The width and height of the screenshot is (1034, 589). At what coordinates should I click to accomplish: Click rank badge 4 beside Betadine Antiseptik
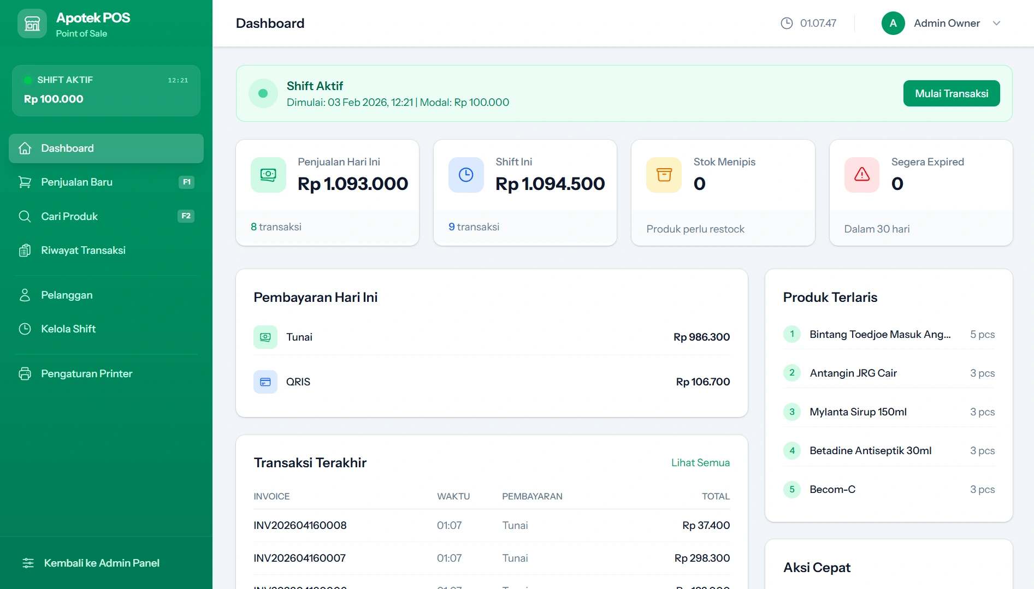point(792,450)
